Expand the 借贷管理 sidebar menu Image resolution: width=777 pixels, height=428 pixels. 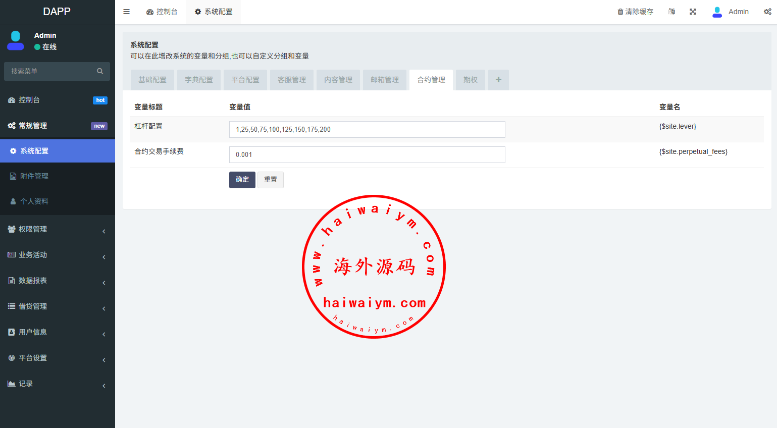tap(57, 306)
